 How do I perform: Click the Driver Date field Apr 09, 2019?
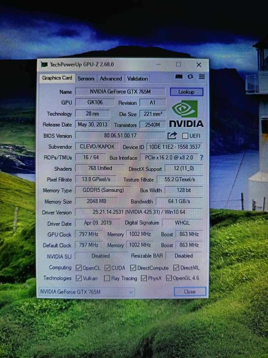click(98, 222)
